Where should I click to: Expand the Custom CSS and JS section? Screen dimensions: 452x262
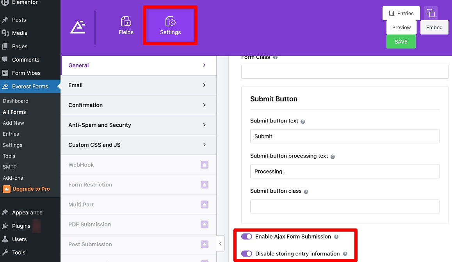click(139, 145)
